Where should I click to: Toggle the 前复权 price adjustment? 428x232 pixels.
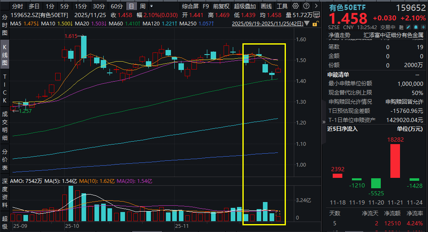click(221, 6)
